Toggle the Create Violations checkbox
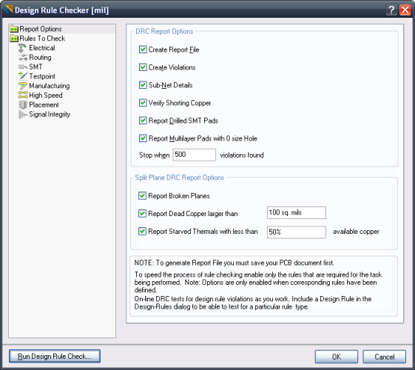 pyautogui.click(x=143, y=67)
